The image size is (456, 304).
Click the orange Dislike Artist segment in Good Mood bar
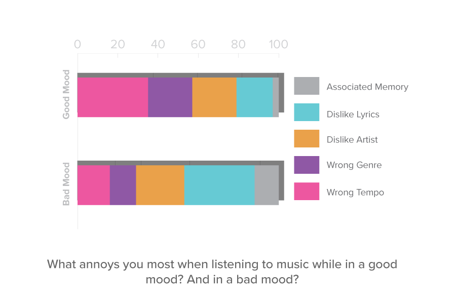point(214,97)
